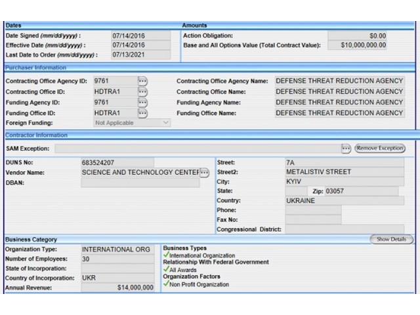Click the Show Details button
Viewport: 420px width, 315px height.
pos(391,239)
